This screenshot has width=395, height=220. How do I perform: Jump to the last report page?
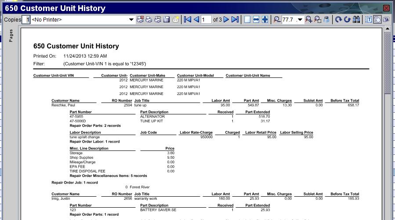[x=235, y=19]
